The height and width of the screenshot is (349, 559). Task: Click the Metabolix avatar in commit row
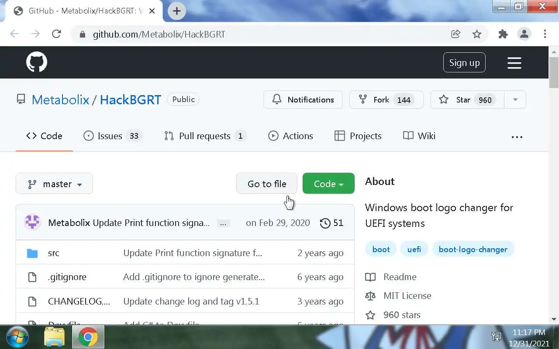tap(32, 222)
